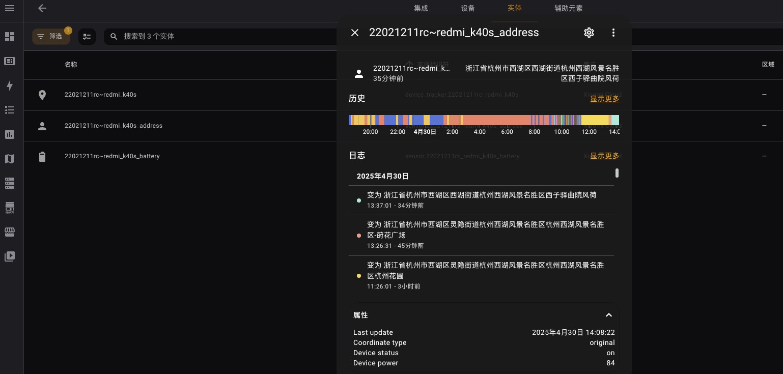Click the Coordinate type attribute label

point(380,342)
